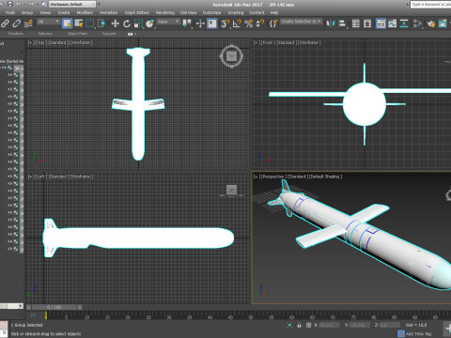The image size is (451, 338).
Task: Open the reference coordinate View dropdown
Action: pyautogui.click(x=168, y=22)
